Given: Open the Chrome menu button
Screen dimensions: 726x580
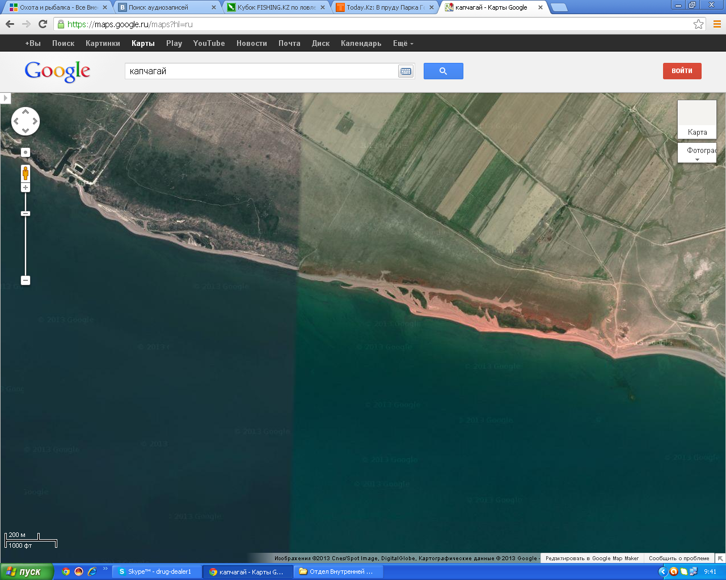Looking at the screenshot, I should tap(717, 24).
